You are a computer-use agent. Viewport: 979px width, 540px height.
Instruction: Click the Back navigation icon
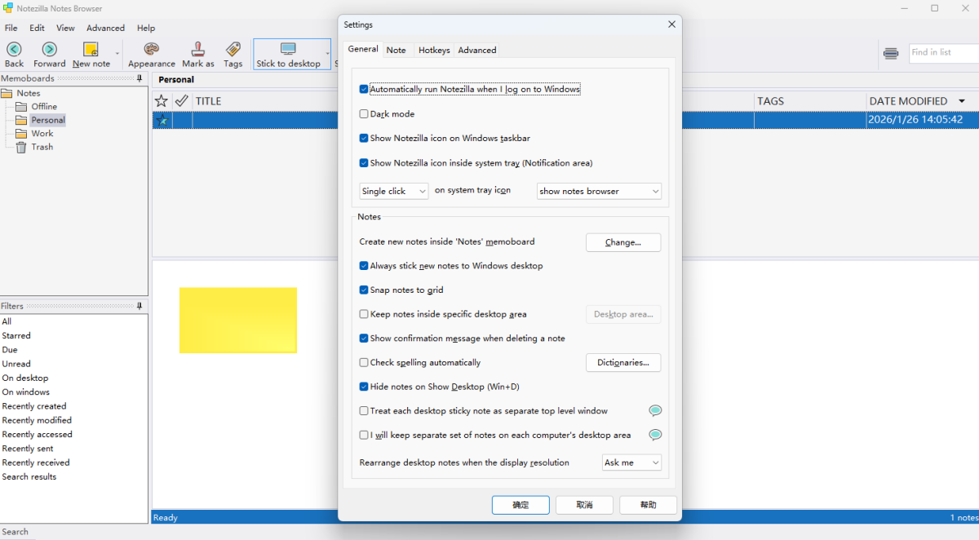(14, 50)
